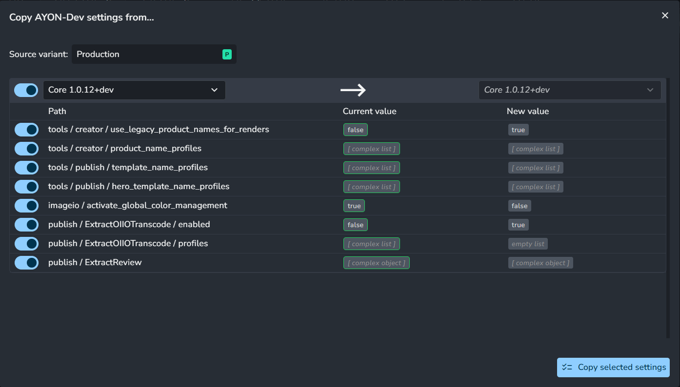Screen dimensions: 680x387
Task: Click the empty list new value badge
Action: [528, 244]
